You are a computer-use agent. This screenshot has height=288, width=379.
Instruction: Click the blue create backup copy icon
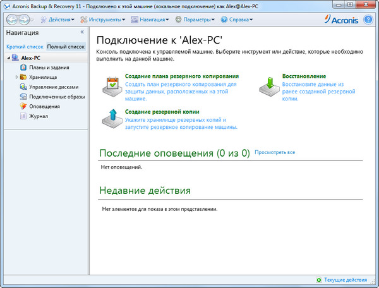click(111, 119)
